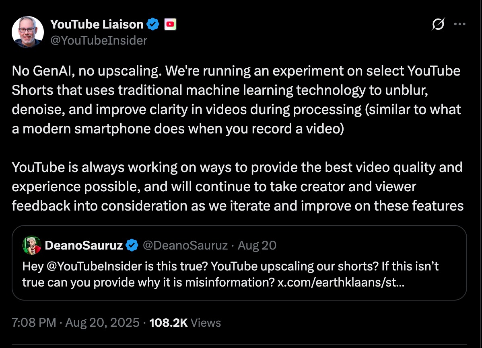This screenshot has height=348, width=482.
Task: Click YouTube Liaison's blue verified badge
Action: pos(153,25)
